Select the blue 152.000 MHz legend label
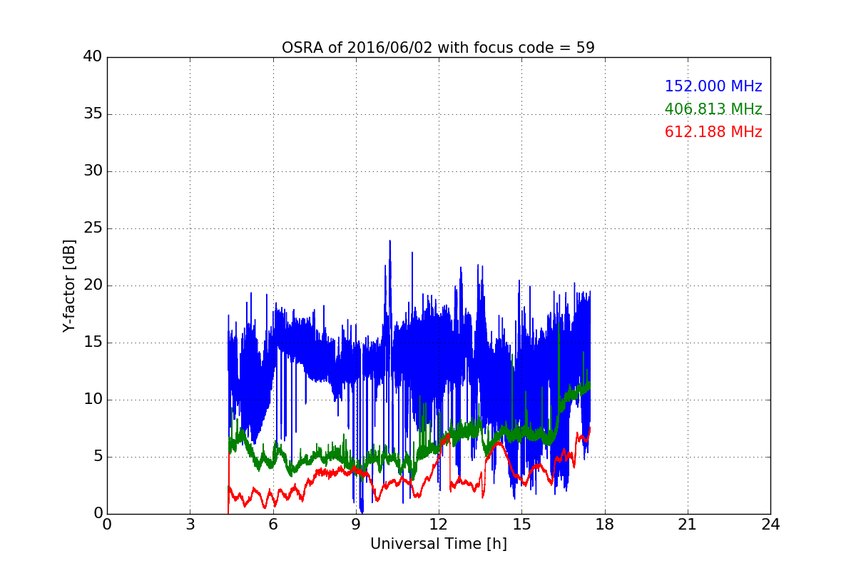The image size is (856, 571). [x=713, y=86]
